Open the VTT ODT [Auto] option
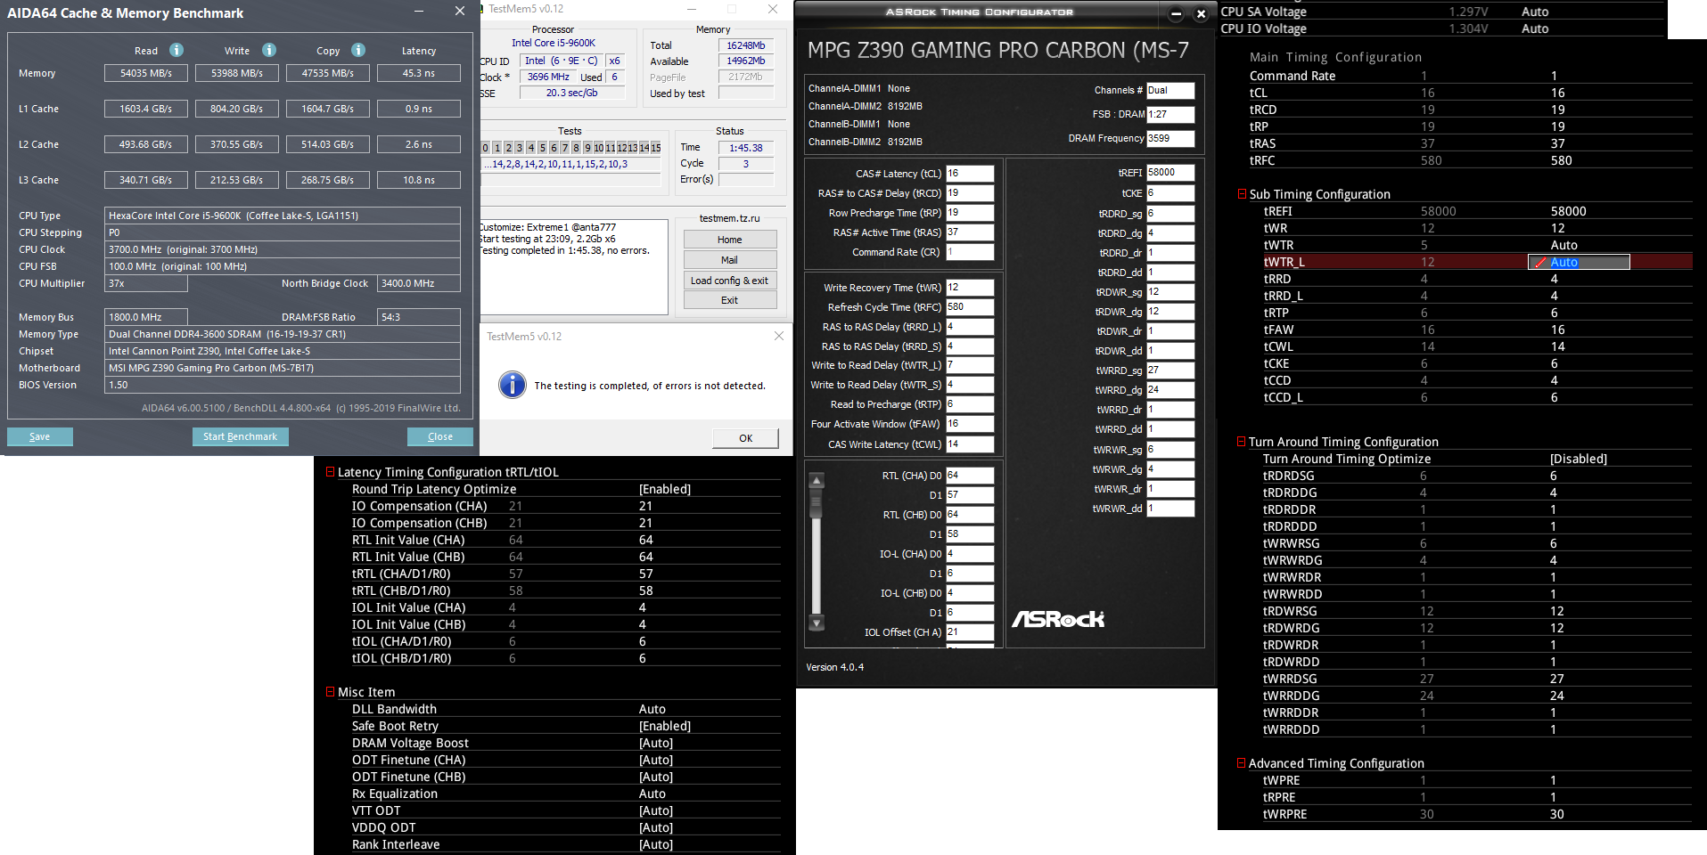This screenshot has height=855, width=1707. [x=656, y=810]
